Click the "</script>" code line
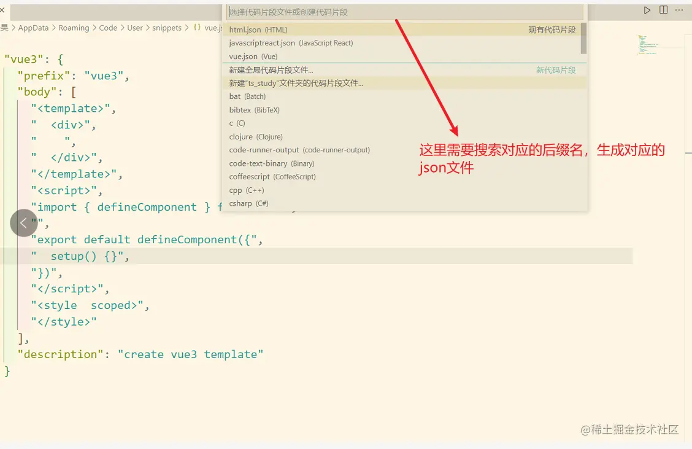692x449 pixels. pyautogui.click(x=70, y=289)
